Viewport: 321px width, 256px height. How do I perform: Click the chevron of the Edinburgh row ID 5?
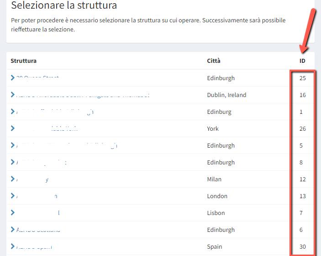pyautogui.click(x=13, y=145)
